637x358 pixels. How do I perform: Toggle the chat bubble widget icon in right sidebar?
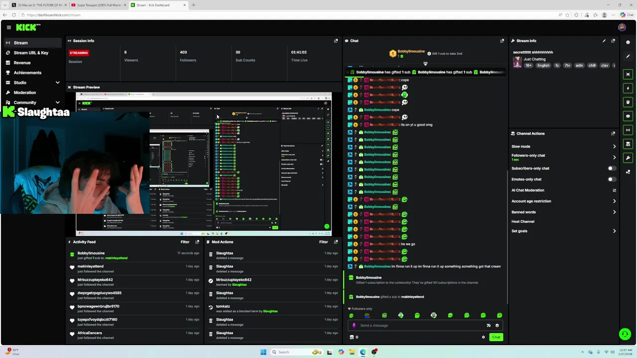(628, 116)
